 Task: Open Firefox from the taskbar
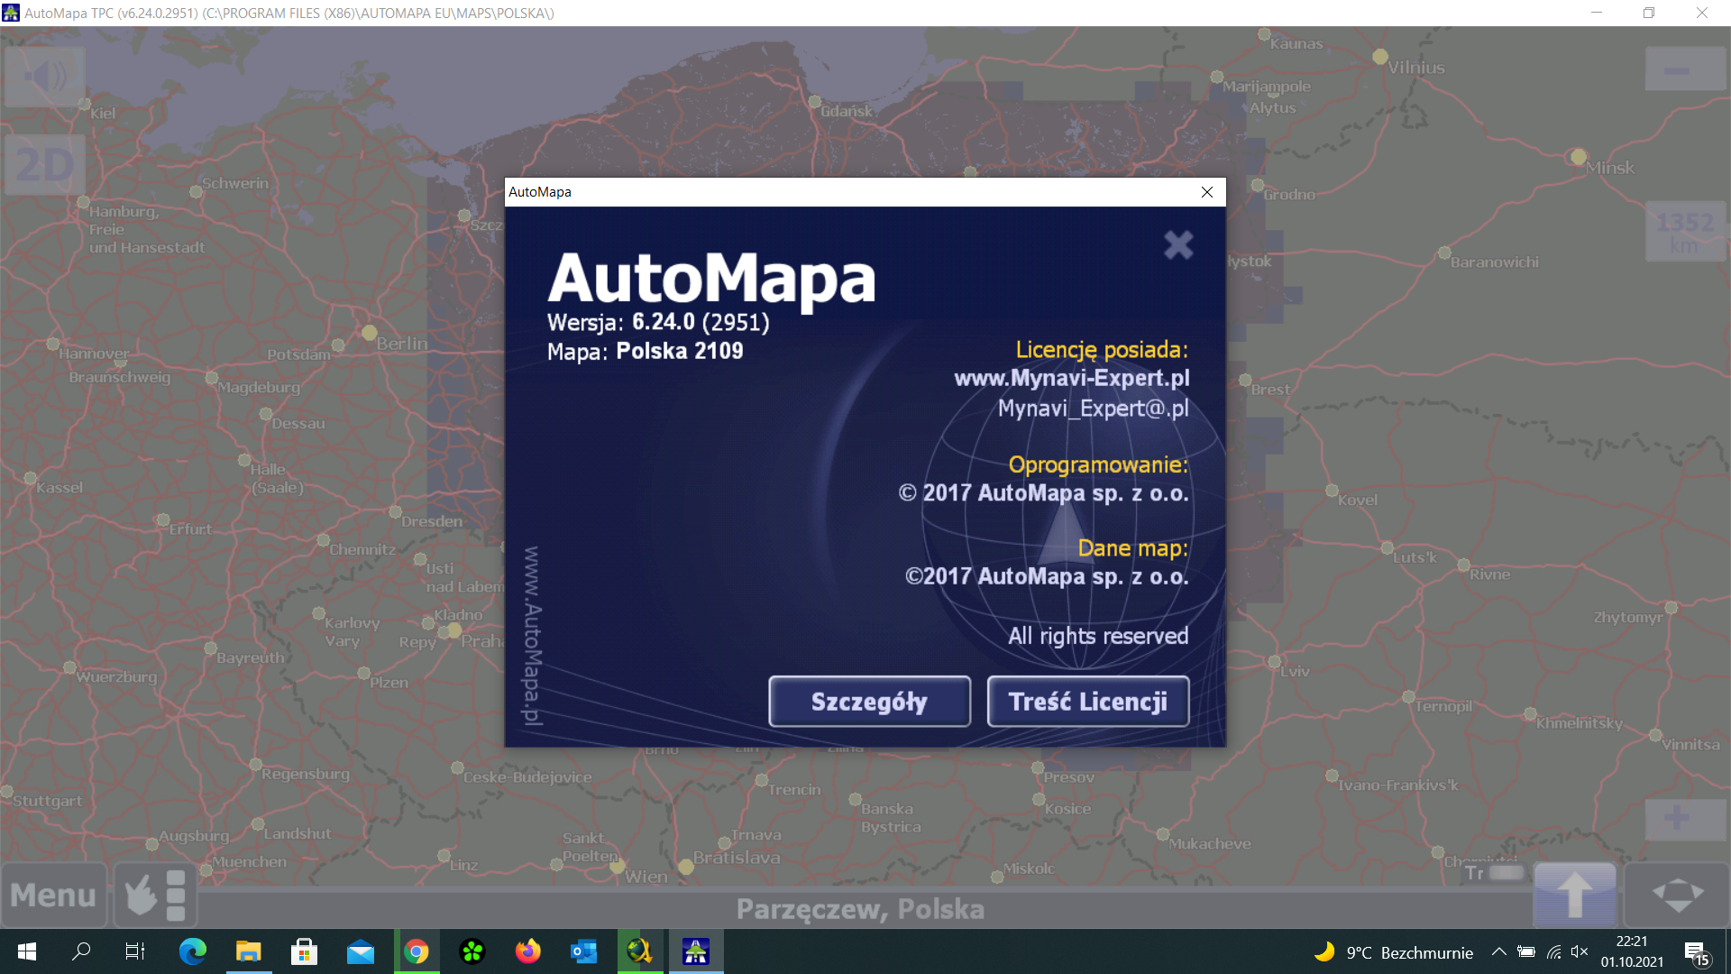(528, 951)
